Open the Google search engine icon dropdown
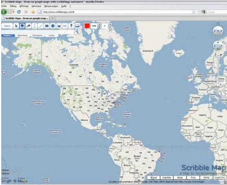This screenshot has width=227, height=185. pos(204,12)
